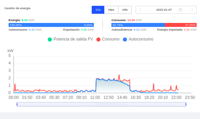Click the red 37.25% imported energy bar segment
Viewport: 200px width, 119px height.
coord(181,25)
